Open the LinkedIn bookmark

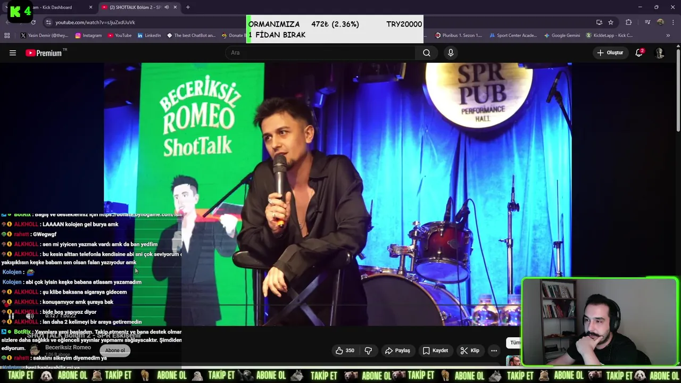point(149,36)
